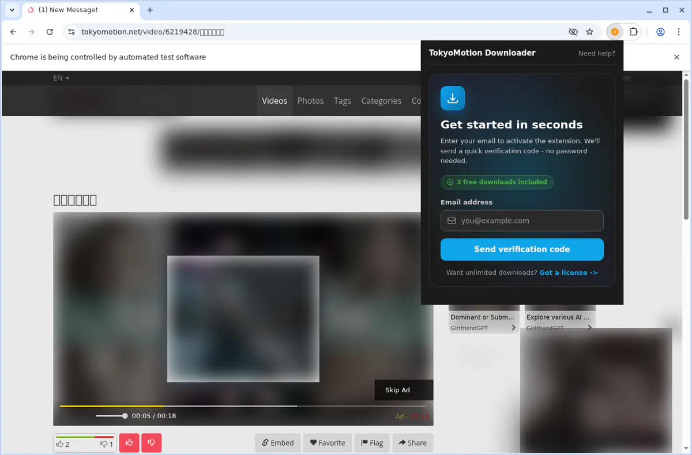Open the Extensions puzzle icon

pos(633,32)
